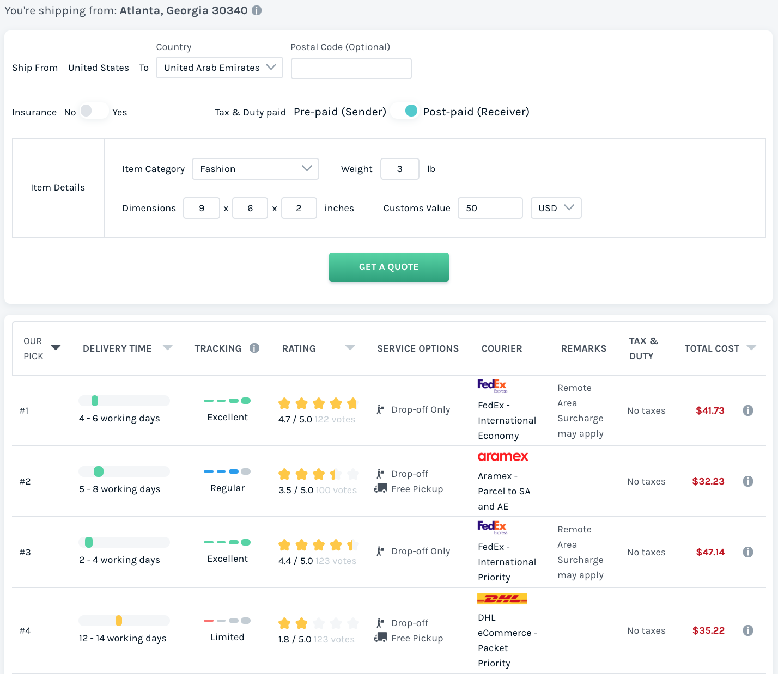The height and width of the screenshot is (674, 778).
Task: Click delivery bar for 12 - 14 working days
Action: (124, 621)
